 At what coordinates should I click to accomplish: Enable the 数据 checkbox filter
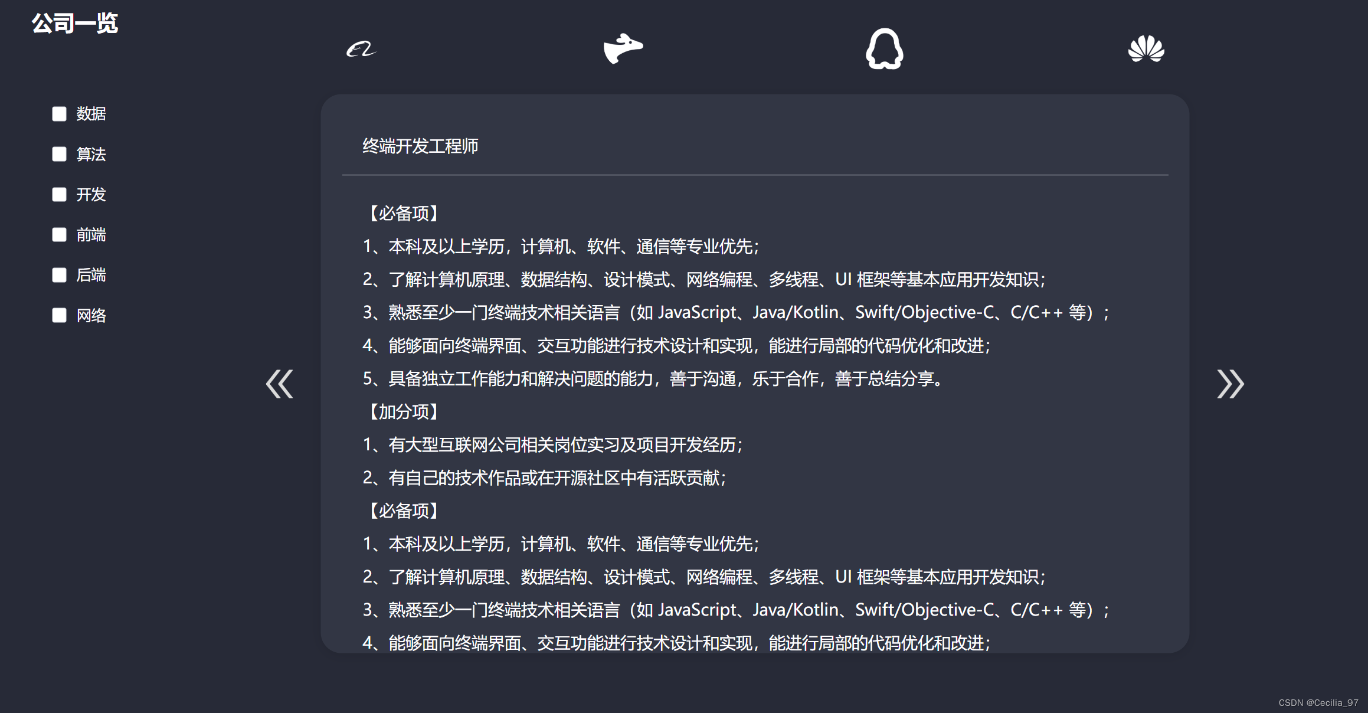[59, 114]
